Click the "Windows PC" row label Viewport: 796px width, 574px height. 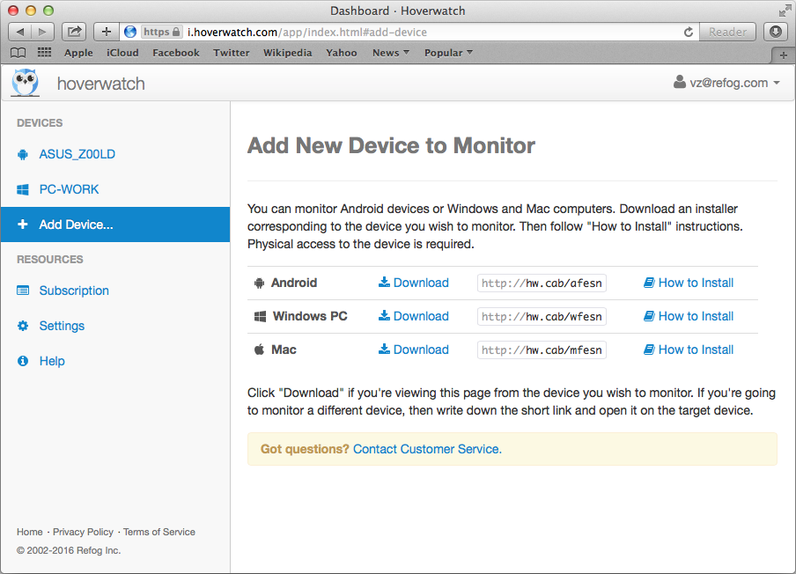(310, 316)
